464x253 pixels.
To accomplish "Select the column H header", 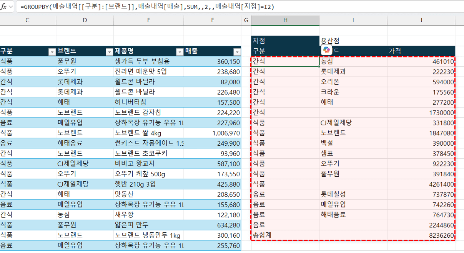I will pos(285,20).
